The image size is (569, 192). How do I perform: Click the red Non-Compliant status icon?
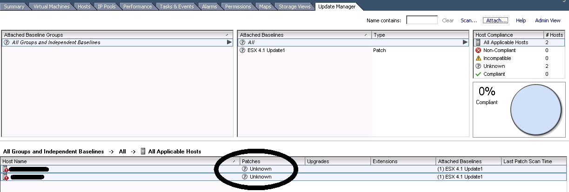pyautogui.click(x=478, y=50)
